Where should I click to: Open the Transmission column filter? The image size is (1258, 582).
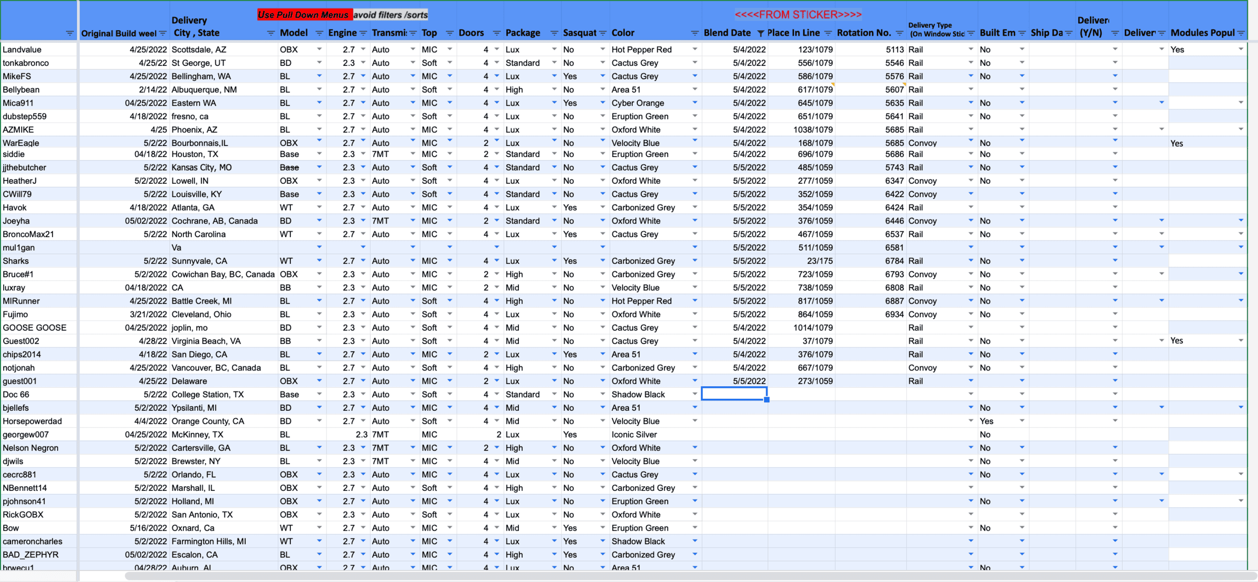[413, 33]
